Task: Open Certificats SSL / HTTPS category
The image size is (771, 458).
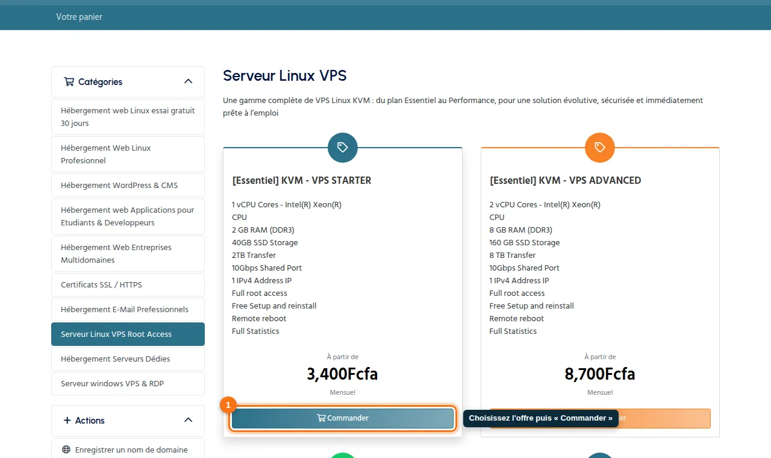Action: tap(128, 284)
